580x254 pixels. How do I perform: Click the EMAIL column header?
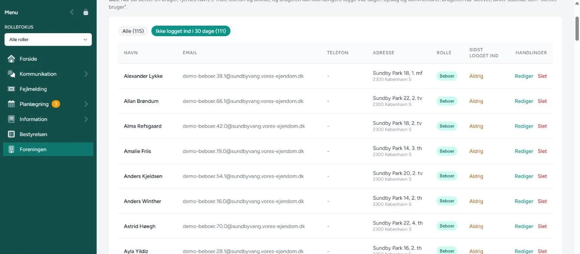pyautogui.click(x=190, y=53)
